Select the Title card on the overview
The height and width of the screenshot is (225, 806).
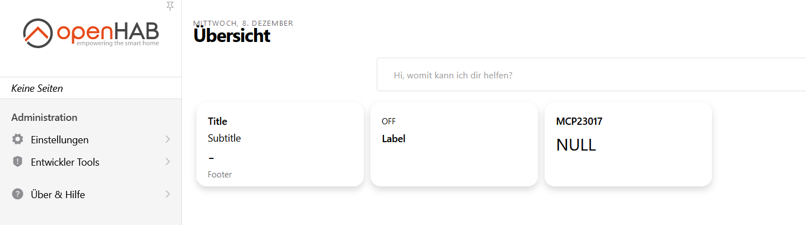[280, 144]
